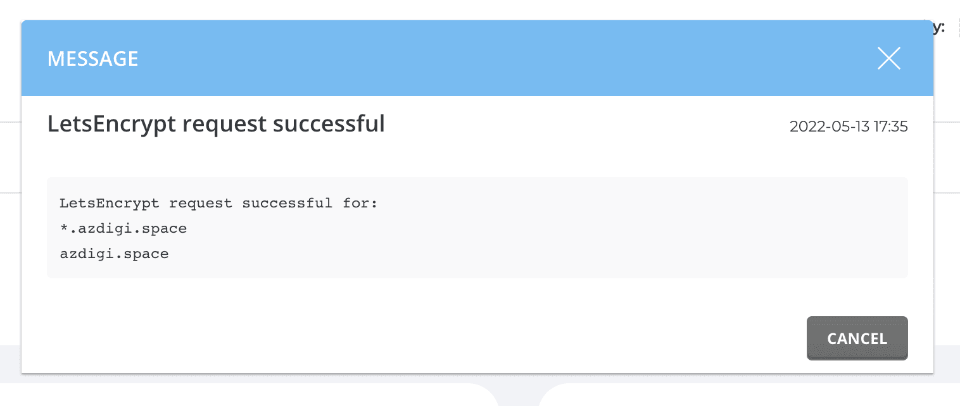Click the MESSAGE header title
960x406 pixels.
tap(93, 59)
